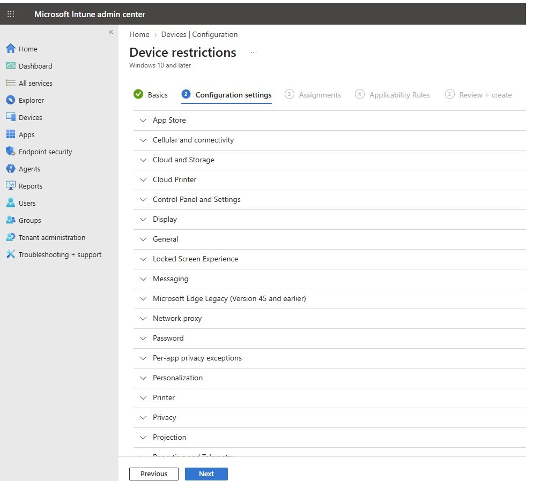The width and height of the screenshot is (534, 481).
Task: Follow the Devices | Configuration breadcrumb
Action: pos(199,34)
